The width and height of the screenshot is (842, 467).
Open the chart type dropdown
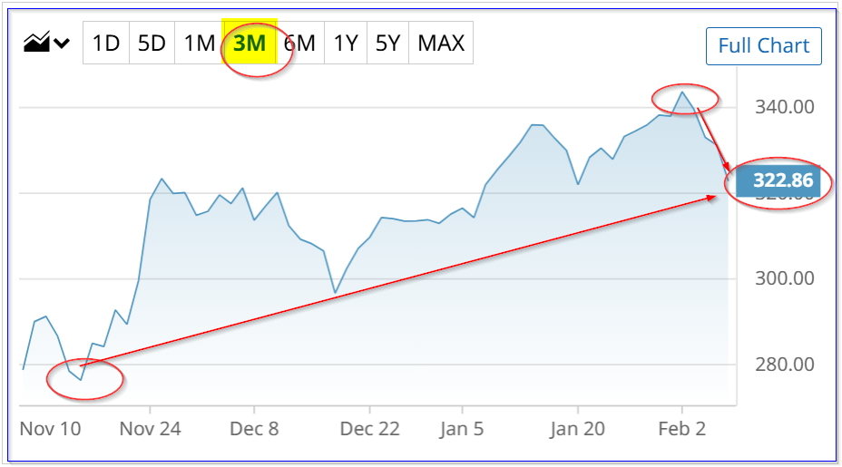(x=46, y=43)
